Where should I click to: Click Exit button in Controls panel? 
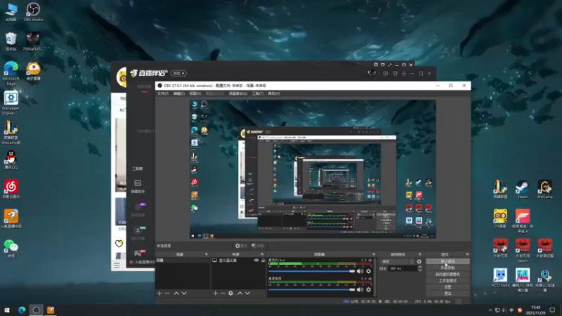[x=447, y=294]
